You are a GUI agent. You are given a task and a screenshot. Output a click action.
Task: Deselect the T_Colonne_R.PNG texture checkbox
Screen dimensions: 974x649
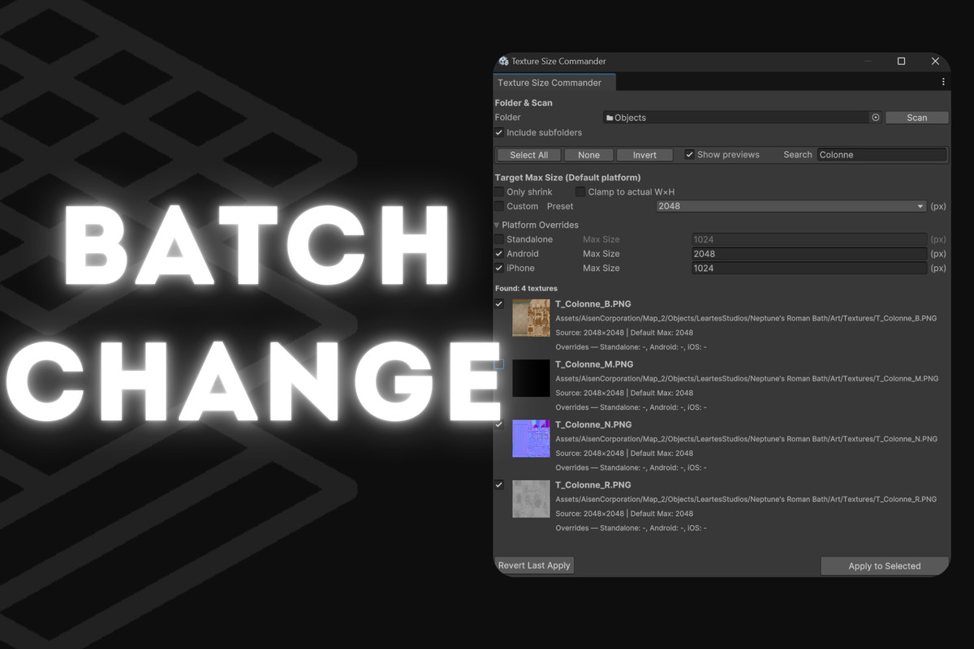(499, 484)
